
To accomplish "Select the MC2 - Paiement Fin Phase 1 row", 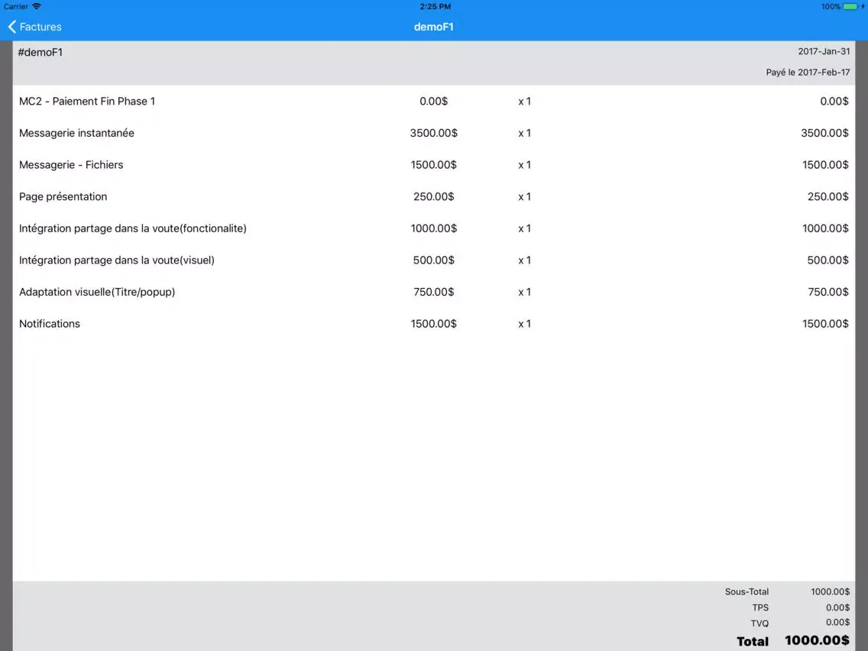I will pyautogui.click(x=433, y=102).
